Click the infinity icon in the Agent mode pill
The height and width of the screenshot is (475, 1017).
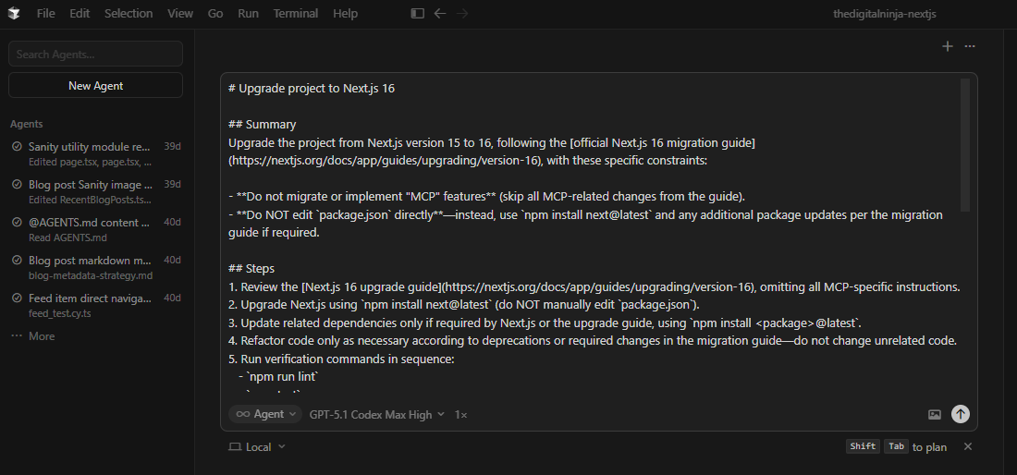coord(242,414)
